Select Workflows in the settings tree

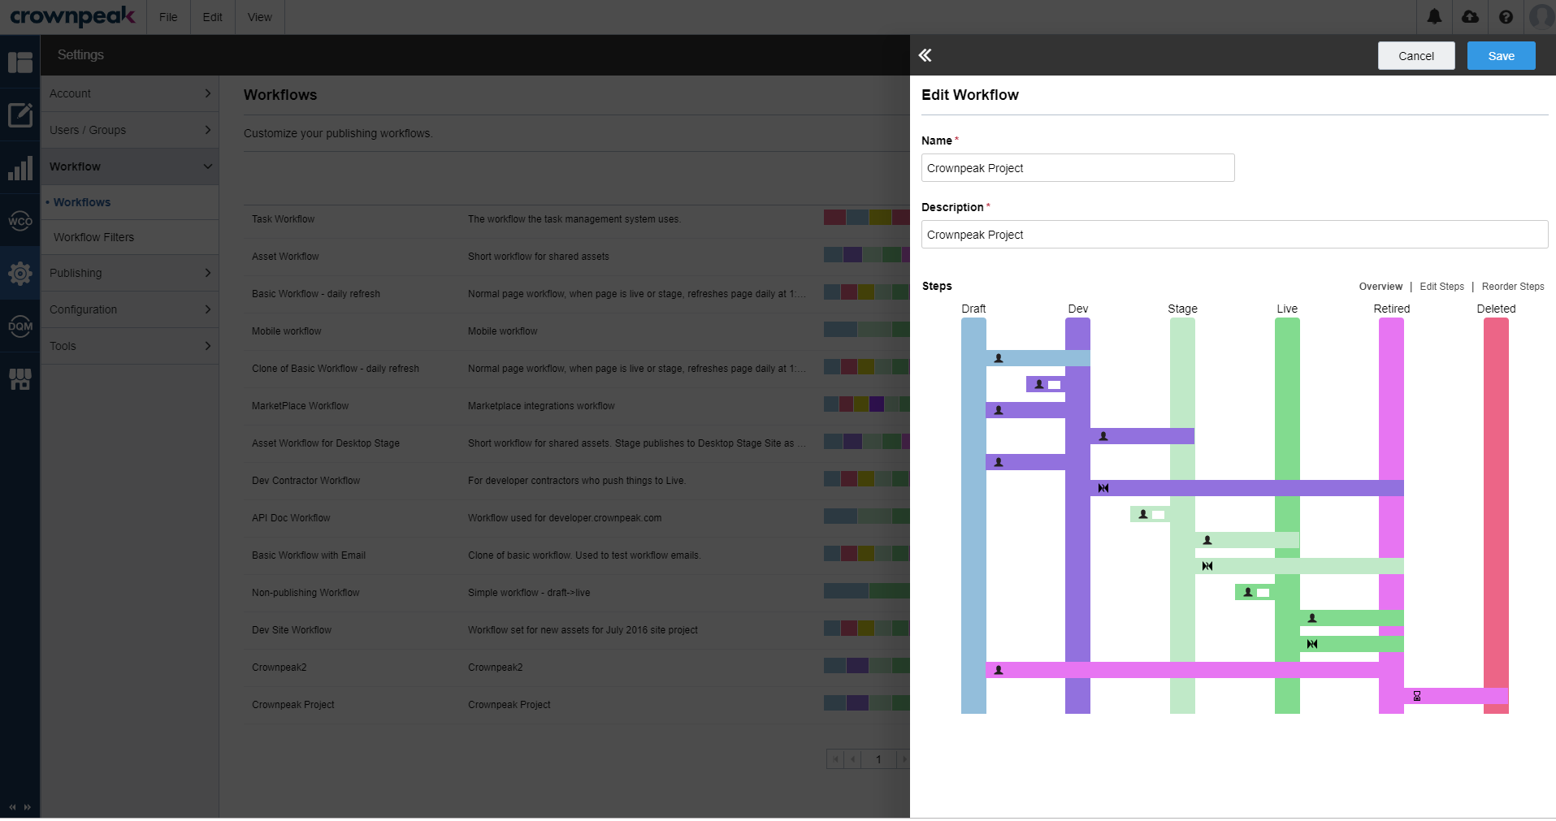click(x=82, y=202)
